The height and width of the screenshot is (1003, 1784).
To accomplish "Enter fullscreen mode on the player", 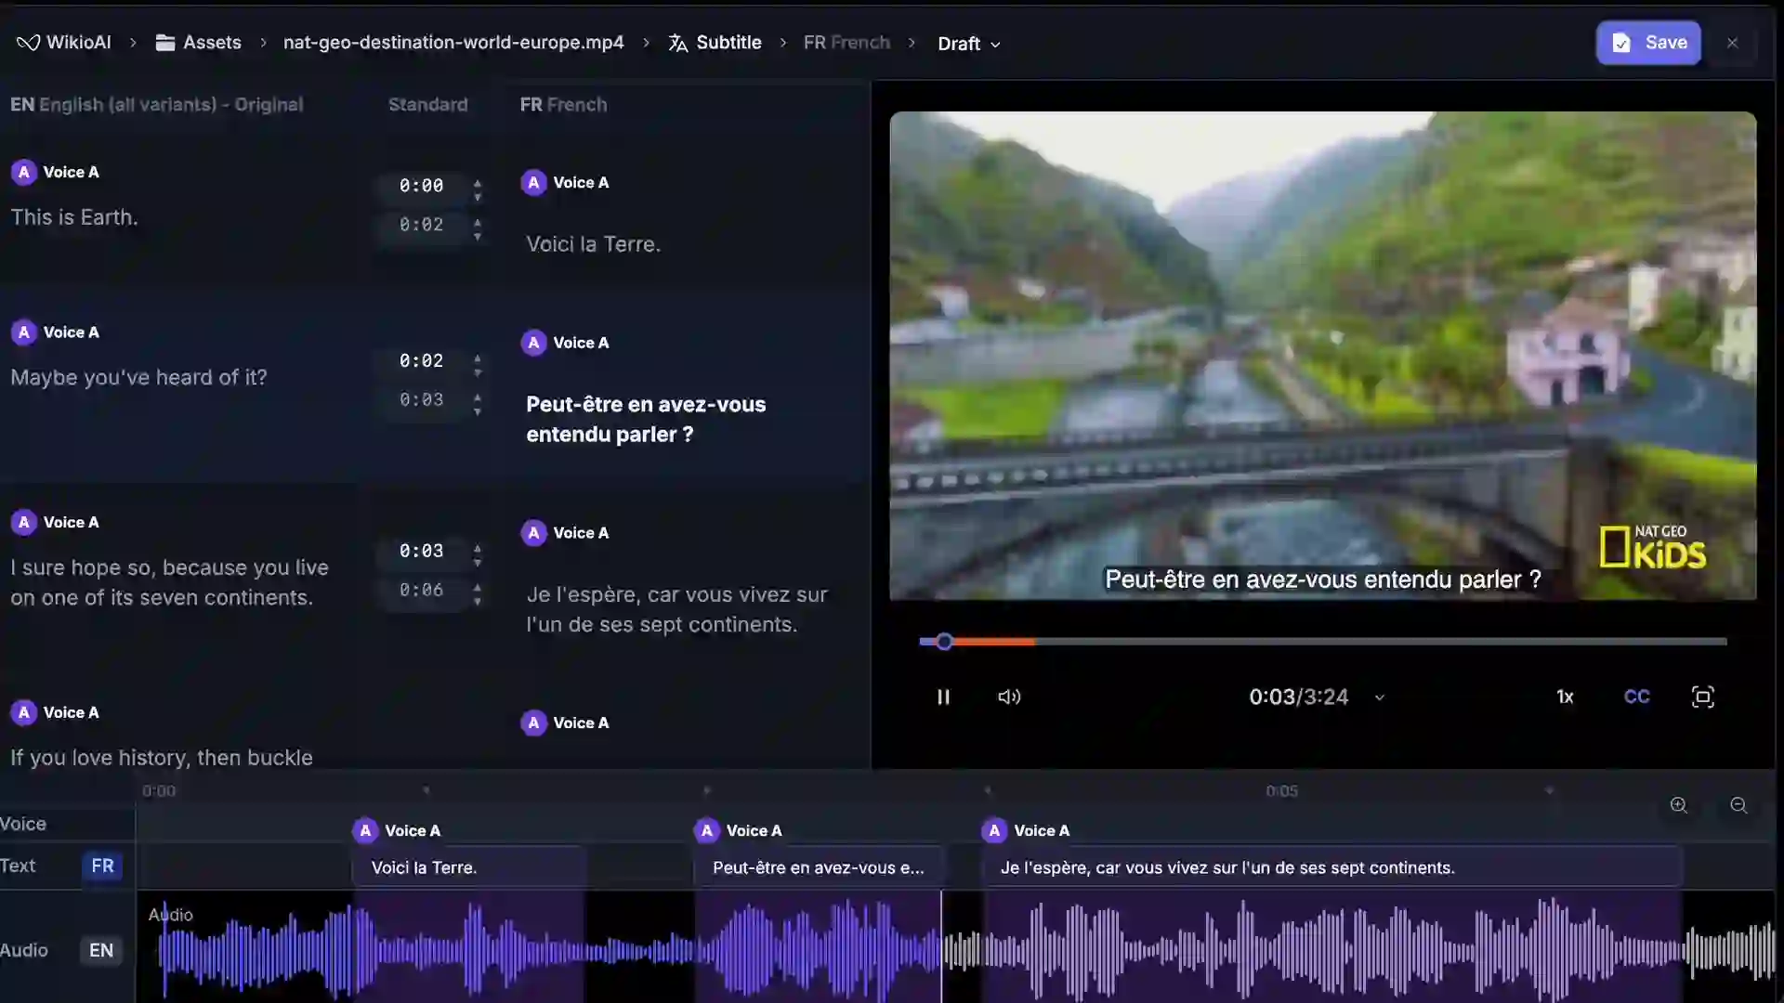I will click(x=1704, y=697).
